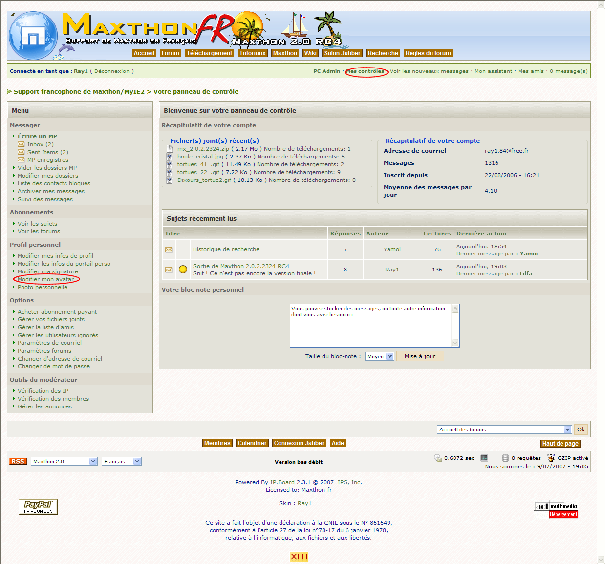Click file icon beside boule_cristal.jpg
Screen dimensions: 605x564
click(x=169, y=157)
